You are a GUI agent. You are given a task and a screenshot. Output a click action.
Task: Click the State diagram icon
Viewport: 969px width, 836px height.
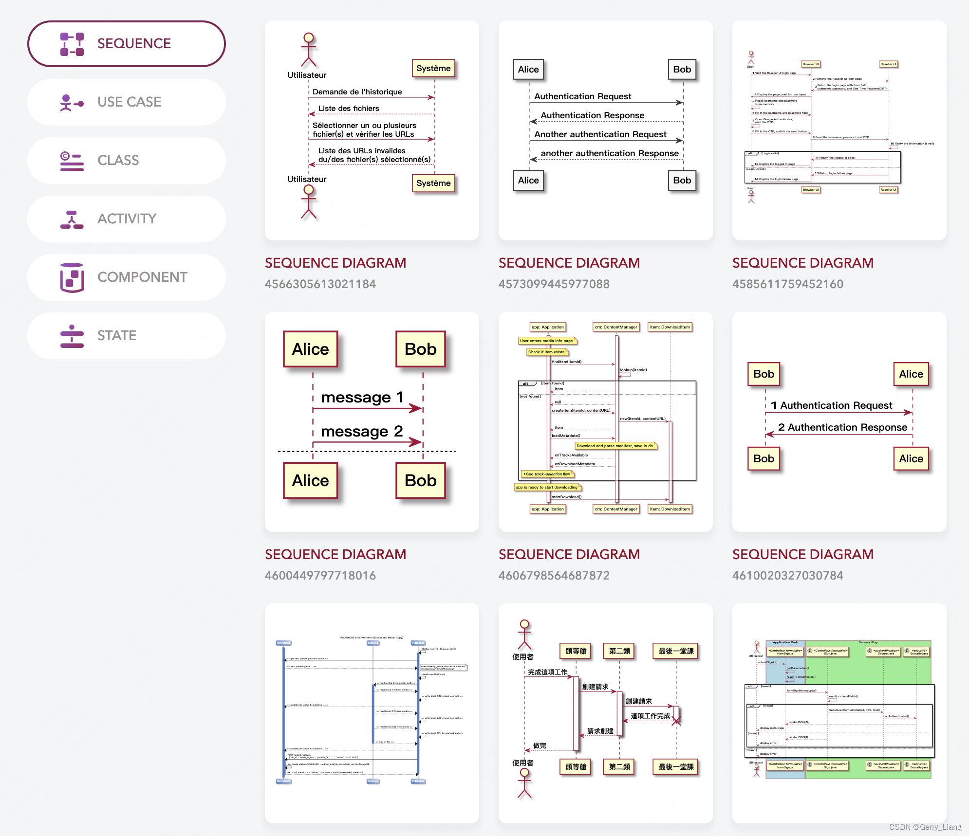pyautogui.click(x=72, y=336)
